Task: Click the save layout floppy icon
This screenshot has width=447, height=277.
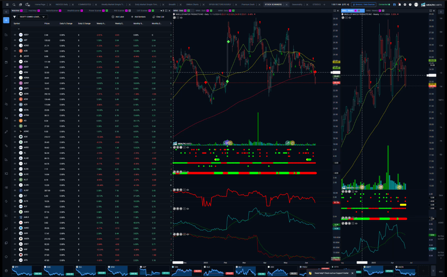Action: 395,5
